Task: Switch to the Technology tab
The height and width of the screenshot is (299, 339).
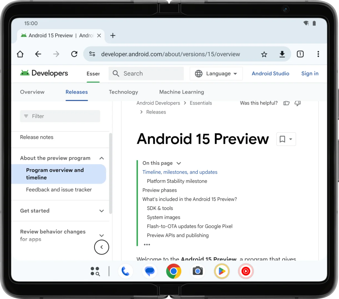Action: click(x=123, y=92)
